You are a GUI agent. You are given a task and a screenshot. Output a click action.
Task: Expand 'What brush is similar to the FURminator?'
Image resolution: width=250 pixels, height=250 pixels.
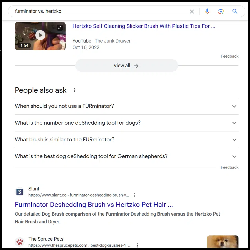pos(234,140)
